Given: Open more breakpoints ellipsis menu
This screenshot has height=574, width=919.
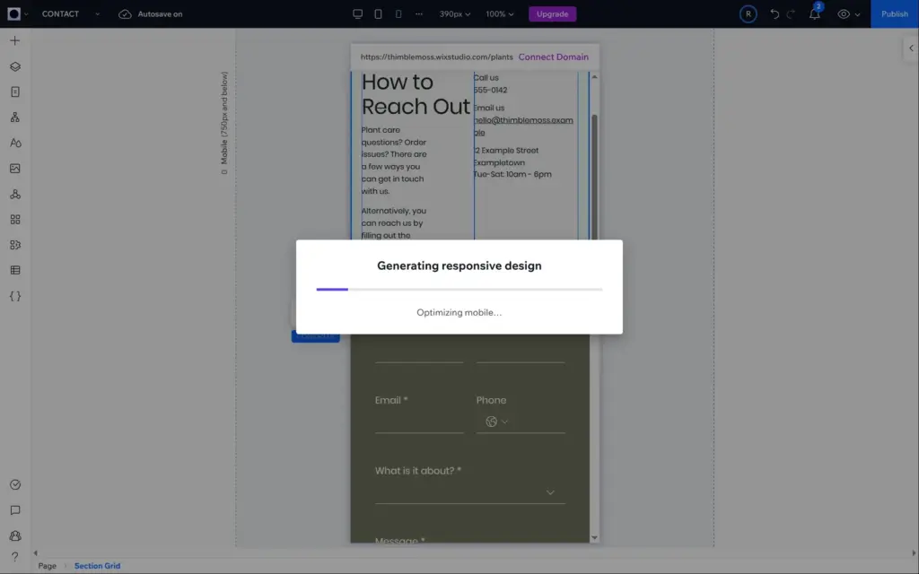Looking at the screenshot, I should [419, 14].
